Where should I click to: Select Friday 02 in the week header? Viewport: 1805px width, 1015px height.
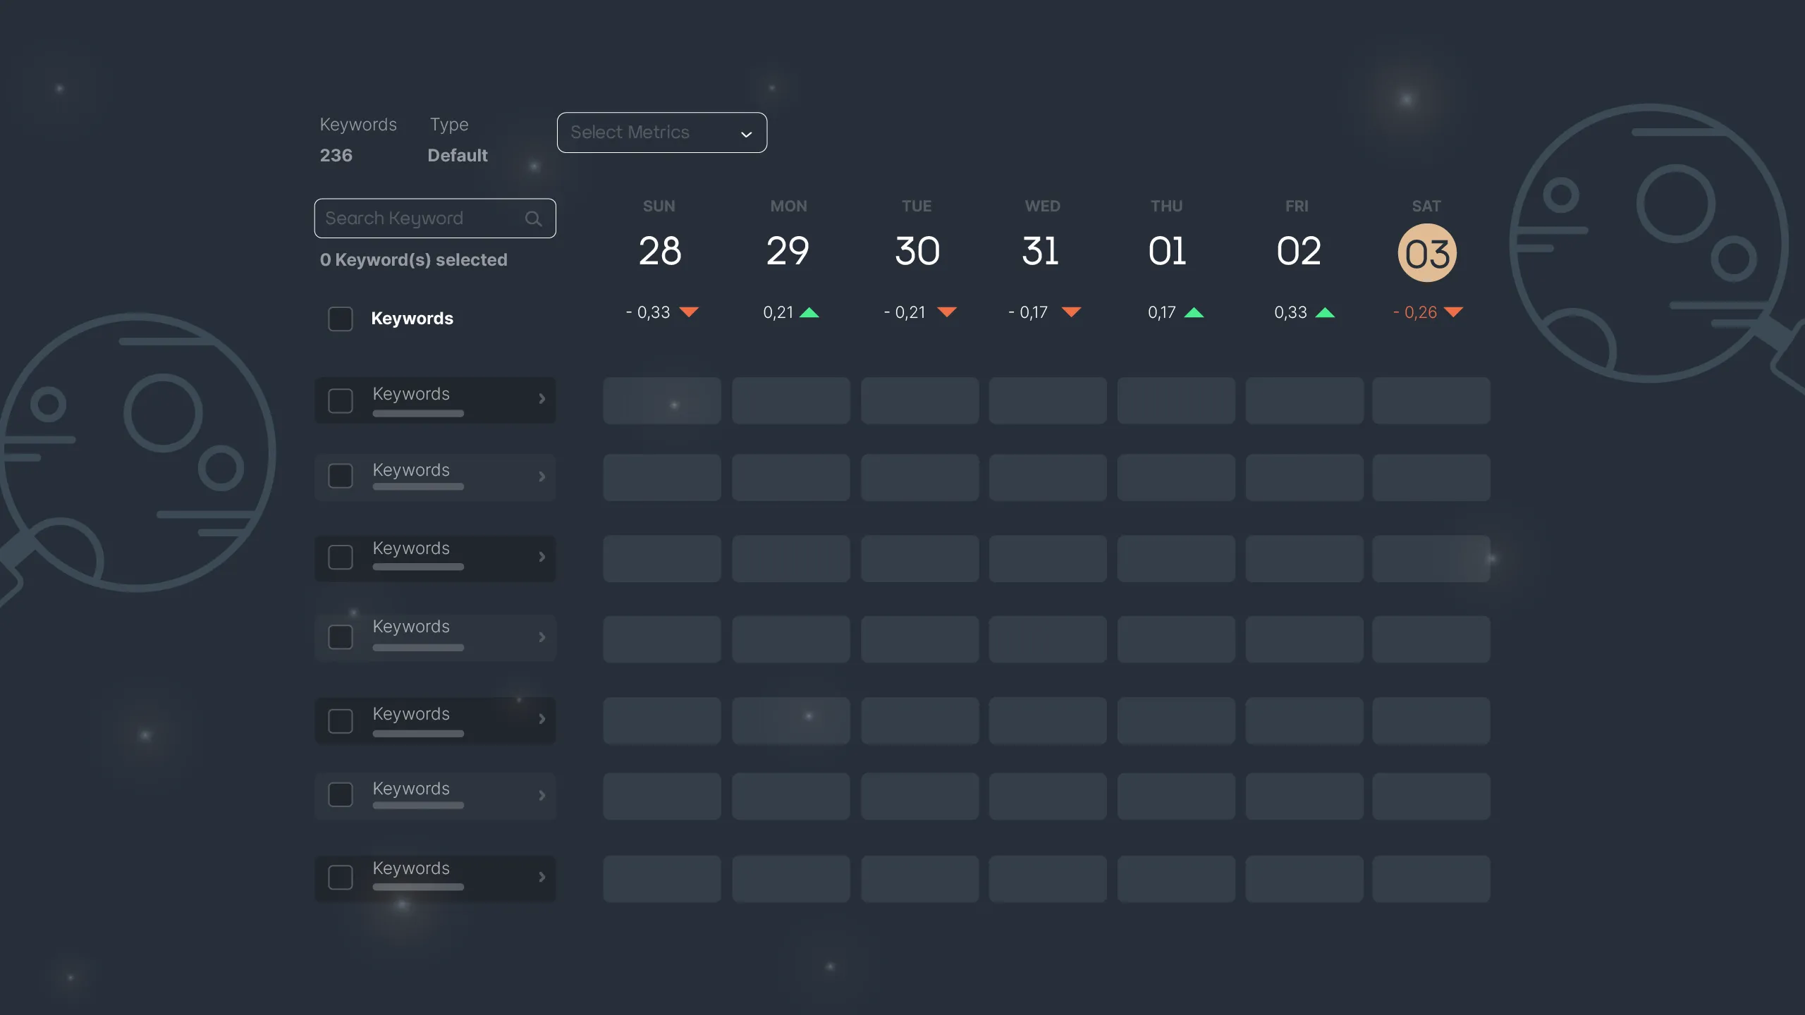(1299, 251)
